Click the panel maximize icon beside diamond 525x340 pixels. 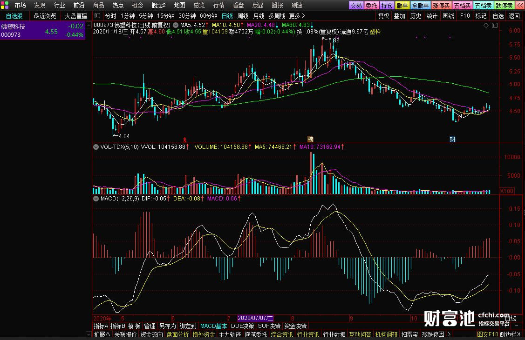pos(495,26)
